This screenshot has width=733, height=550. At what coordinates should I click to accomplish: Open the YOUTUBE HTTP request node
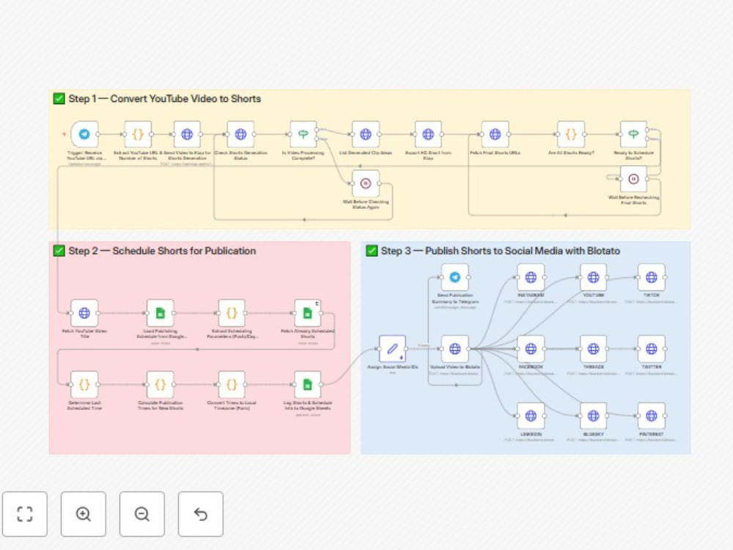[593, 277]
